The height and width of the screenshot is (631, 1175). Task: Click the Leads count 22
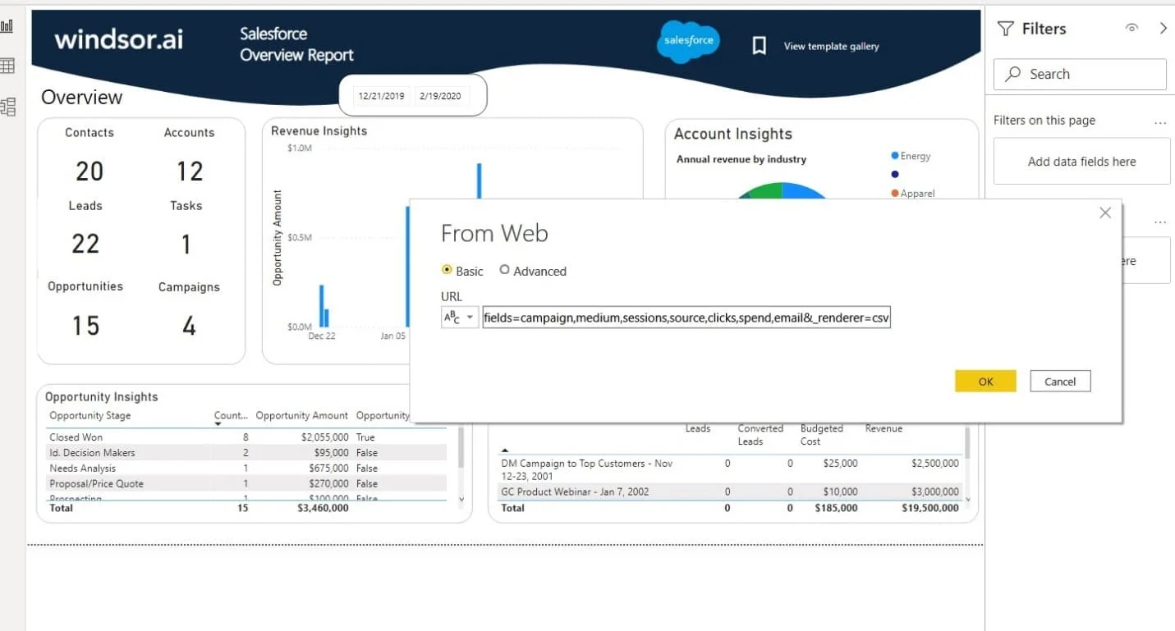85,244
